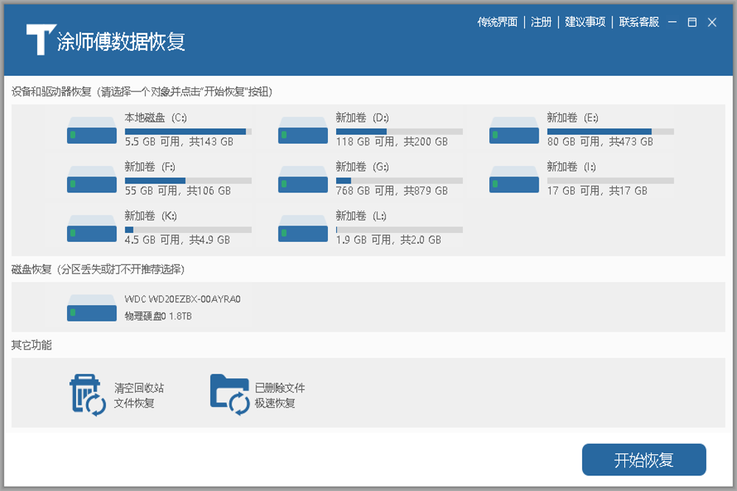Screen dimensions: 737x491
Task: Pick the G: volume drive icon
Action: point(303,179)
